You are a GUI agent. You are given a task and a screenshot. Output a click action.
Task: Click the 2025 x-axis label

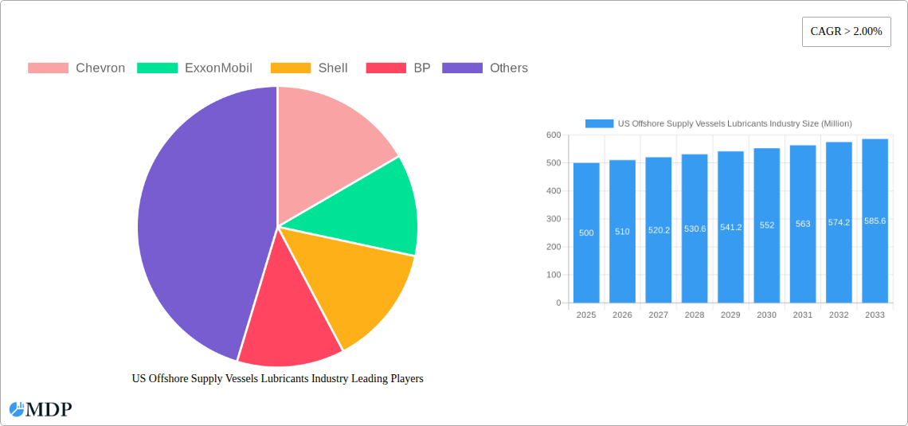click(586, 315)
